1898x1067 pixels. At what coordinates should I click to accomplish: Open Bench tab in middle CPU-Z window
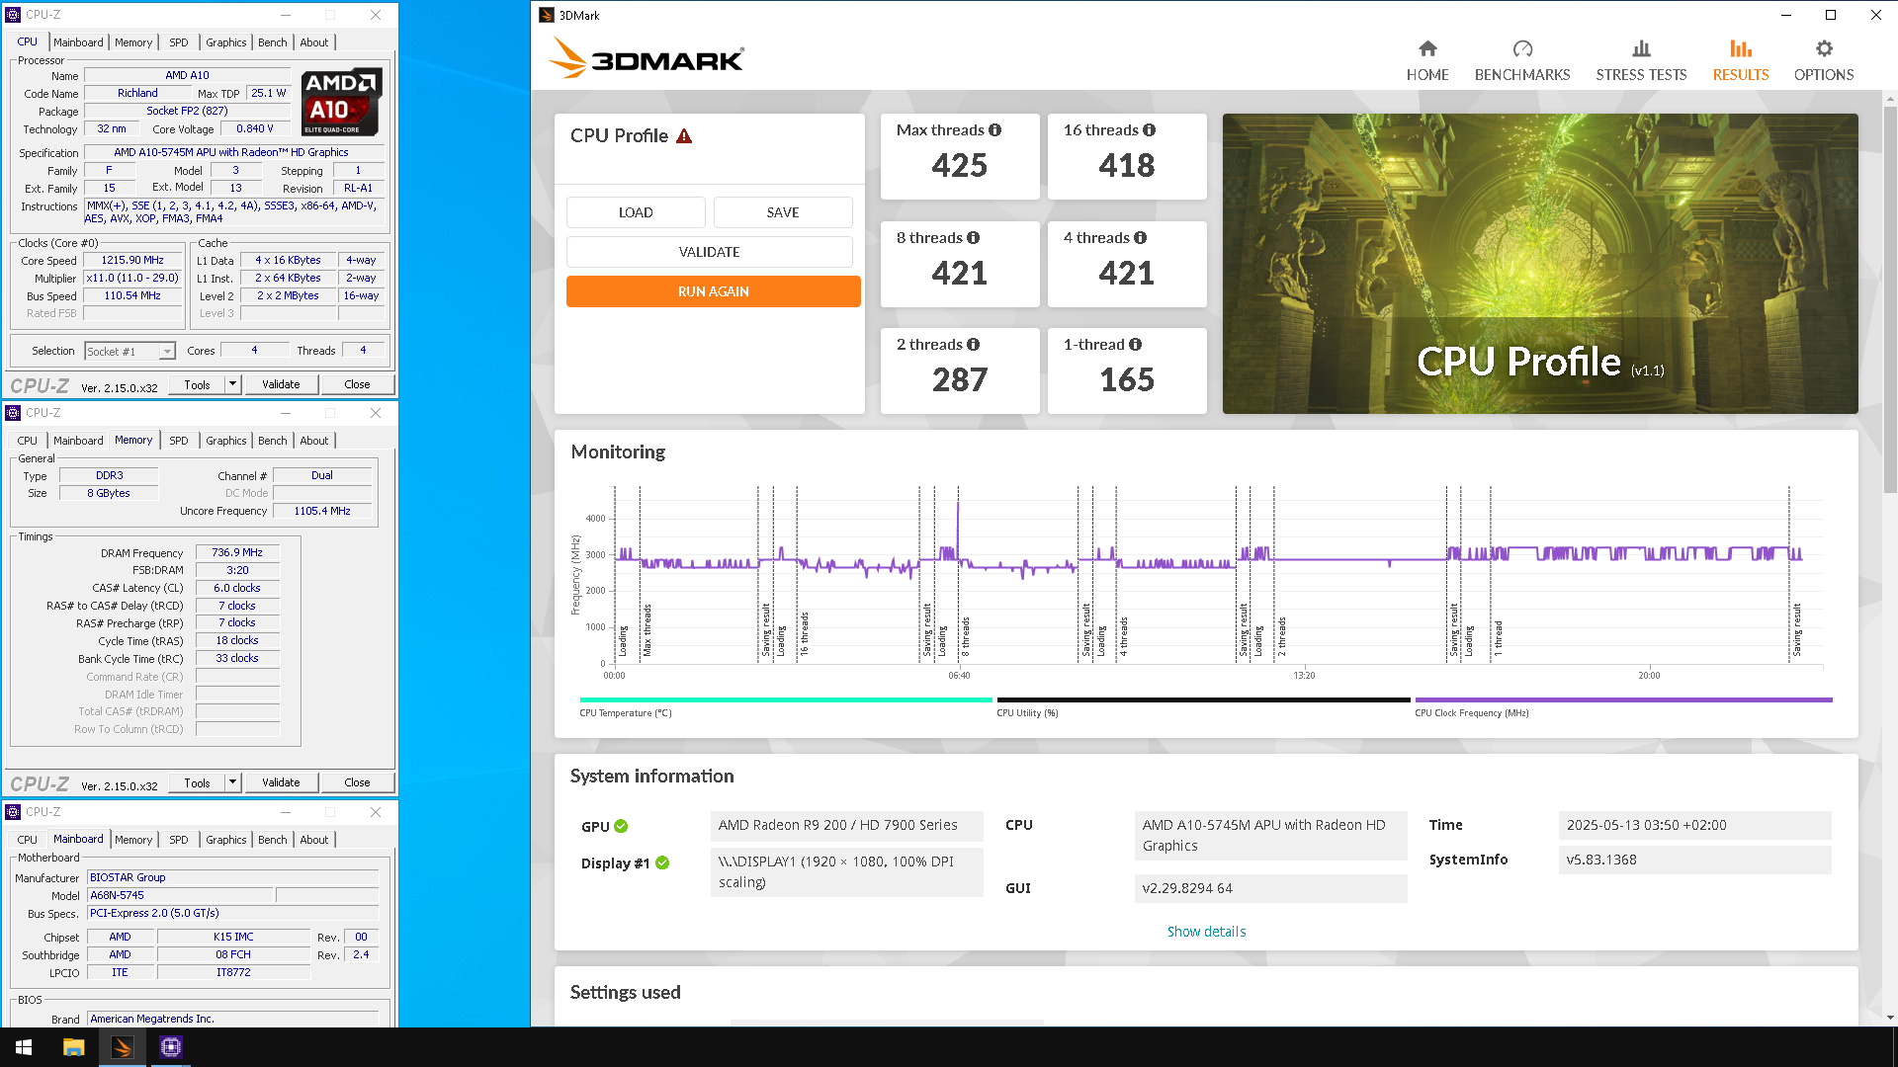coord(273,441)
